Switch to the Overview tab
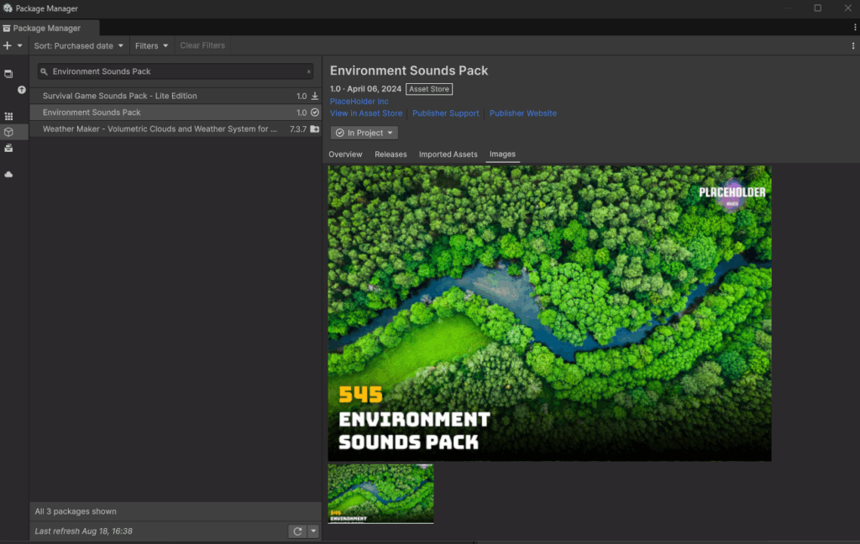The height and width of the screenshot is (544, 860). click(345, 154)
